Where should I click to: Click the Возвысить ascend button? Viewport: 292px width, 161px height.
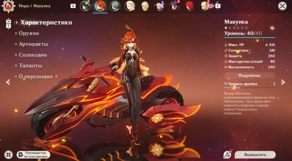[255, 155]
